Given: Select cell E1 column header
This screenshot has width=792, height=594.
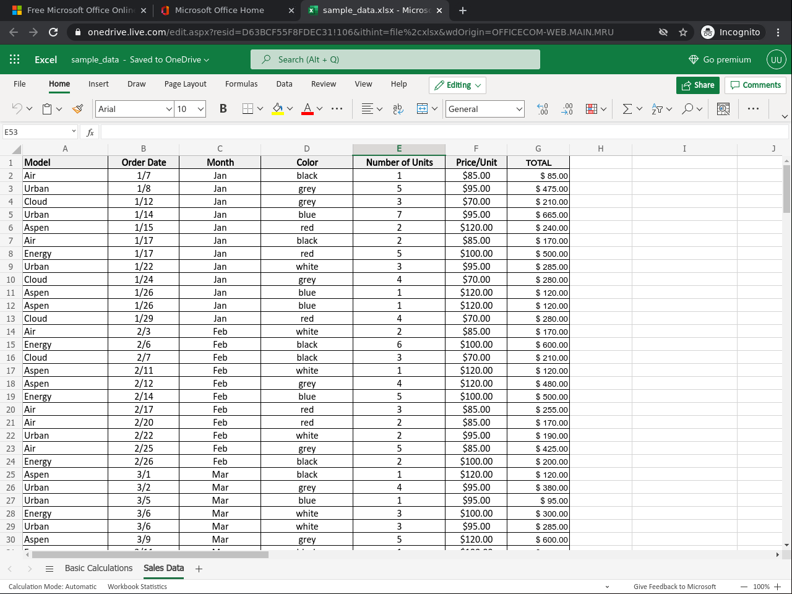Looking at the screenshot, I should 399,148.
